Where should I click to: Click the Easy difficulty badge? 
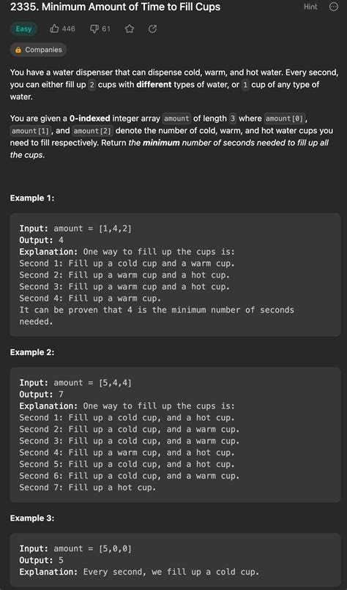tap(23, 29)
